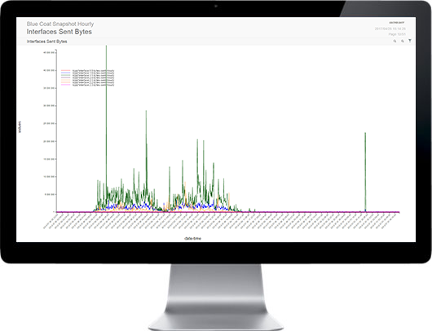Image resolution: width=432 pixels, height=331 pixels.
Task: Click the second magnifier icon beside the funnel
Action: [403, 41]
